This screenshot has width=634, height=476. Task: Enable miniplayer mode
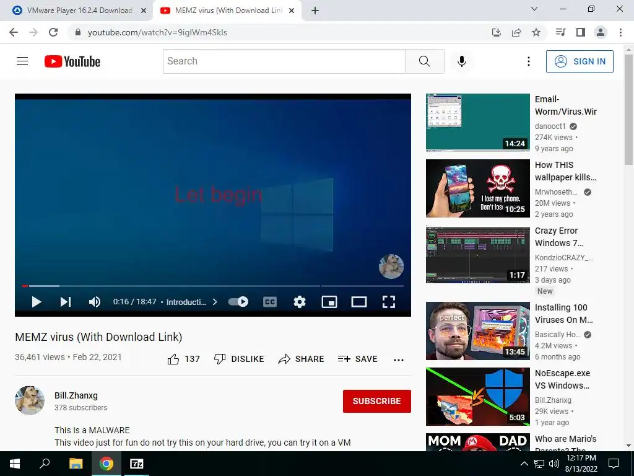329,302
